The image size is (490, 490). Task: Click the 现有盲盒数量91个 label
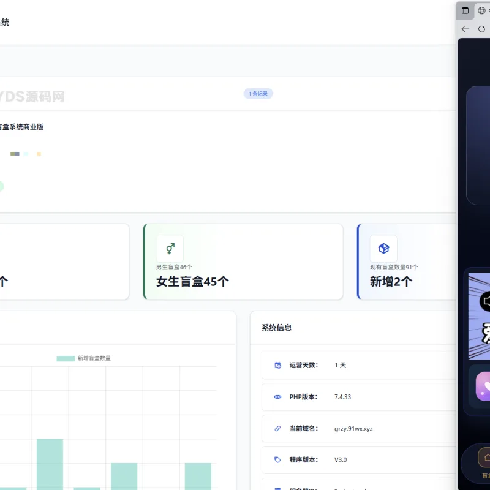[x=394, y=267]
